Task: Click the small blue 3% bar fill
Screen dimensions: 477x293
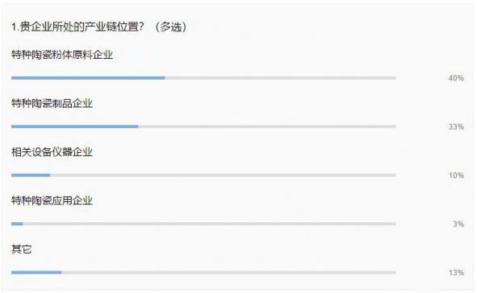Action: [17, 224]
